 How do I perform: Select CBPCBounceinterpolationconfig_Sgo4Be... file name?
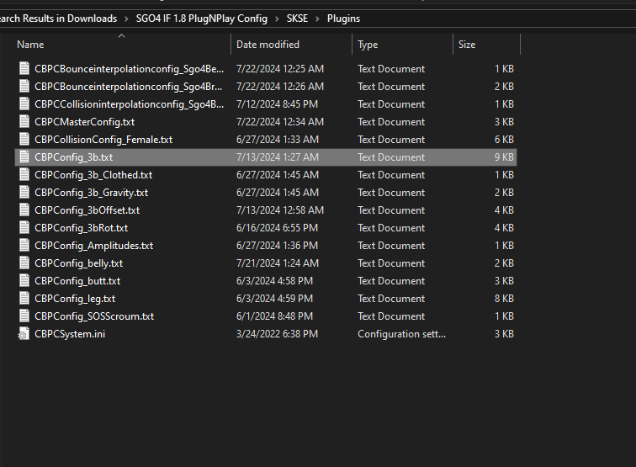tap(129, 69)
